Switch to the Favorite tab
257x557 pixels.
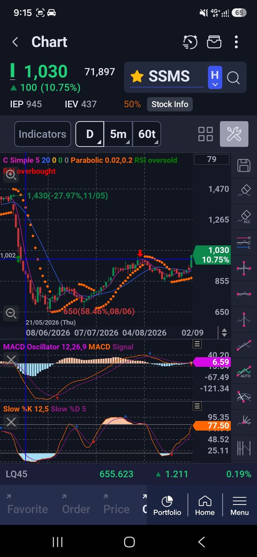click(27, 509)
